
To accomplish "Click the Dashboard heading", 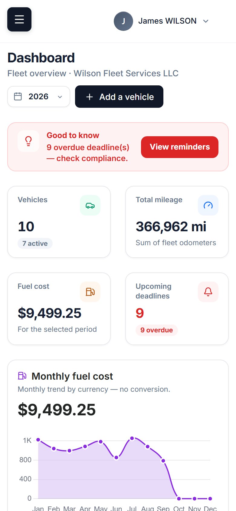I will [x=41, y=58].
